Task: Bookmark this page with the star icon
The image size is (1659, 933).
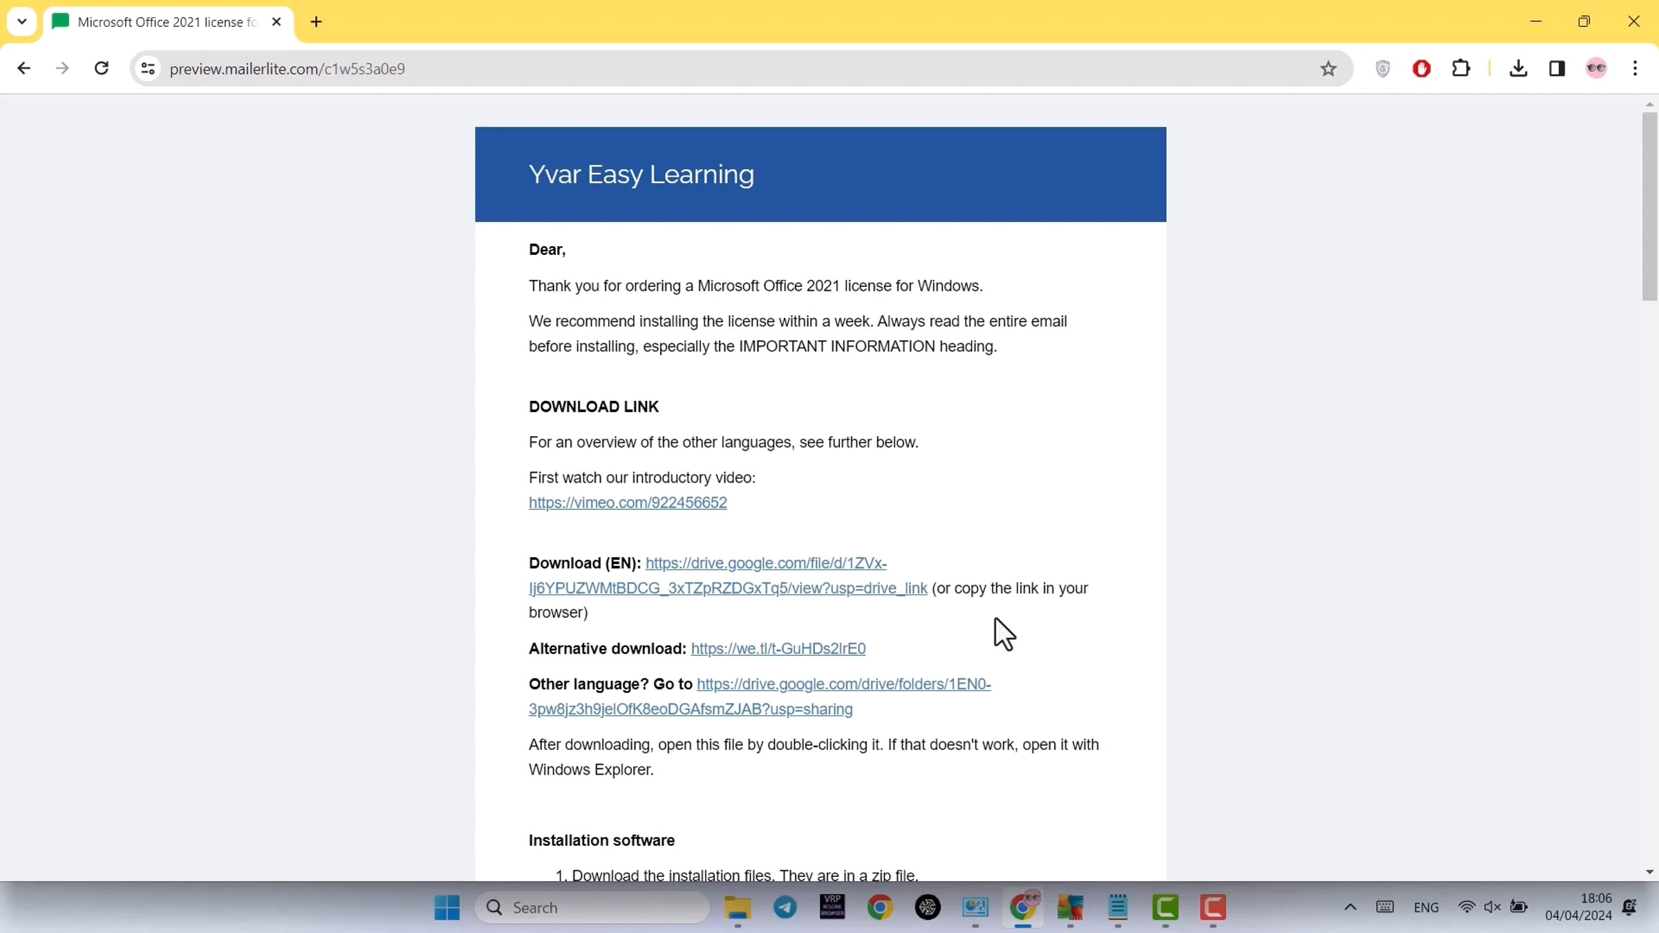Action: pos(1328,68)
